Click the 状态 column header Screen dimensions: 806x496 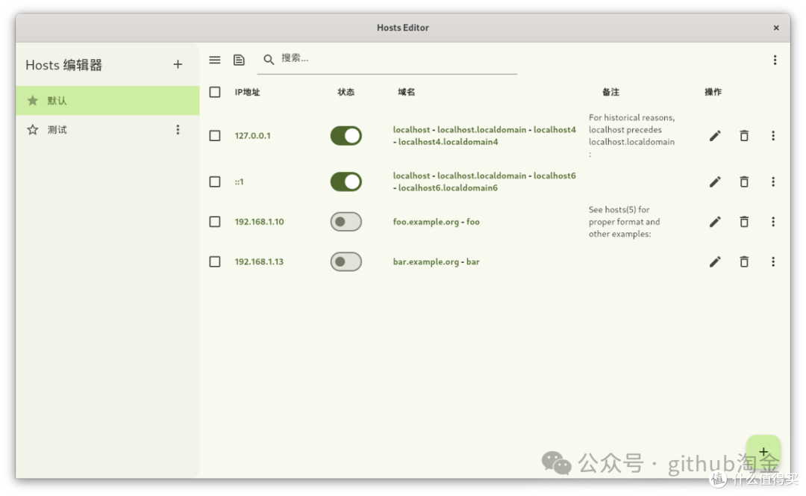point(346,92)
